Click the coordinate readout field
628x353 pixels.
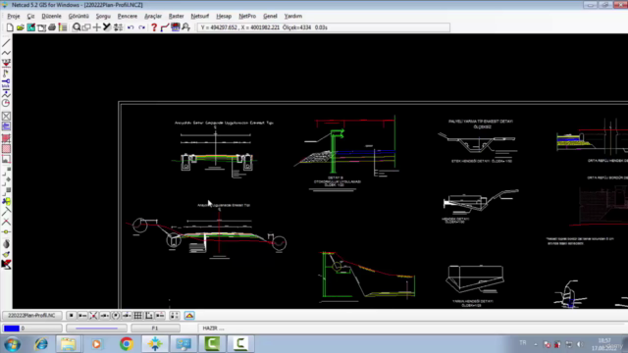[x=324, y=27]
